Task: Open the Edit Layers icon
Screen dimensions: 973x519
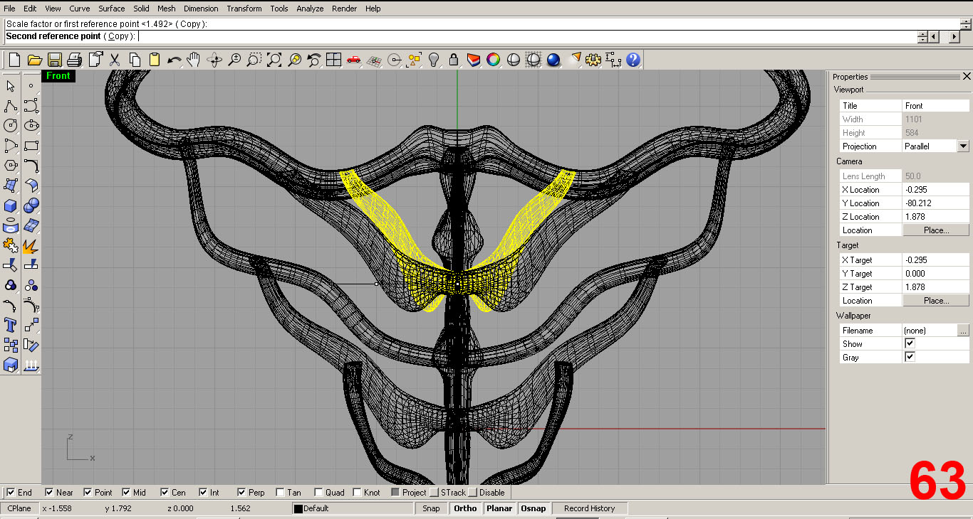Action: click(x=474, y=60)
